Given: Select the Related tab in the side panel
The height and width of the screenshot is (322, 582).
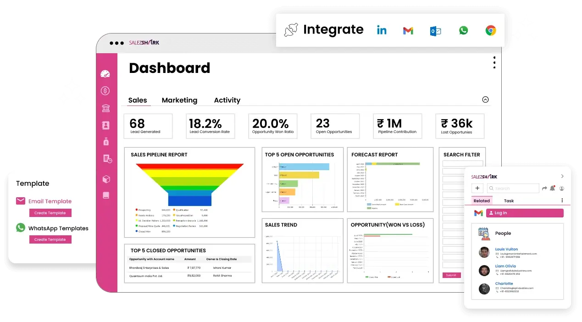Looking at the screenshot, I should 482,200.
